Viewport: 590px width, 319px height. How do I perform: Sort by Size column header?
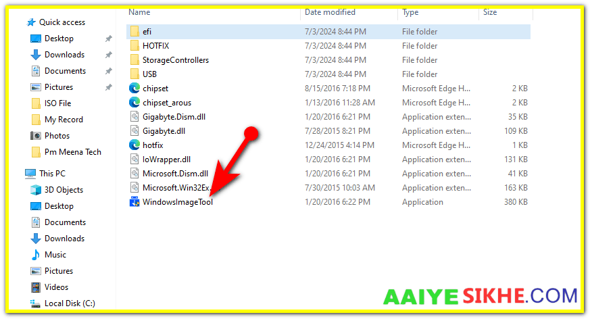tap(490, 12)
